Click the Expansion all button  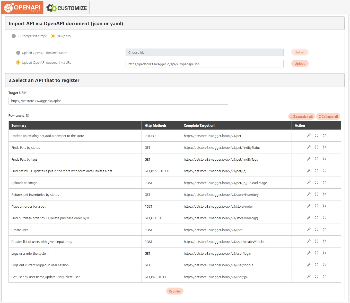[x=302, y=116]
